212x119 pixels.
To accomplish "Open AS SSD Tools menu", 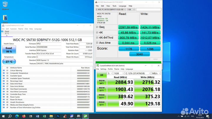I will click(x=114, y=6).
